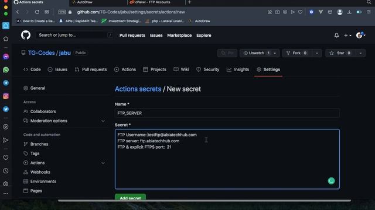Click the Add secret button
This screenshot has height=210, width=375.
coord(130,198)
